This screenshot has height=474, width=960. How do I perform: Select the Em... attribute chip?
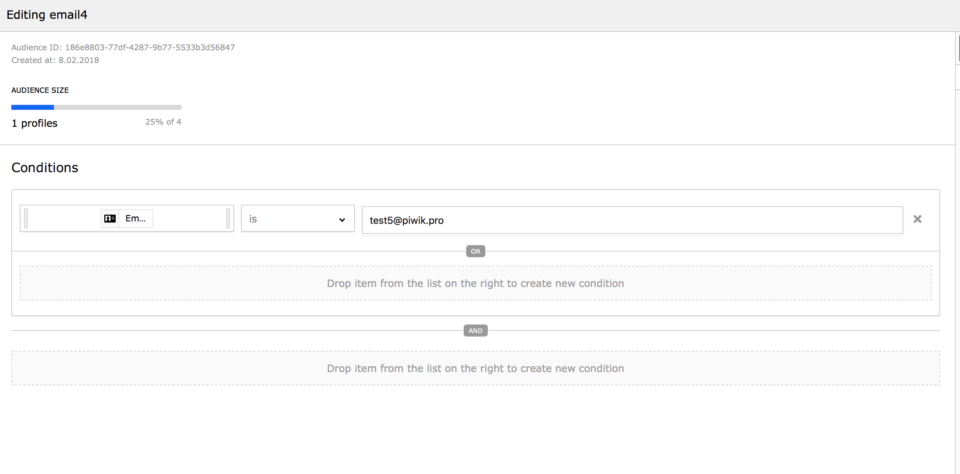(x=127, y=218)
